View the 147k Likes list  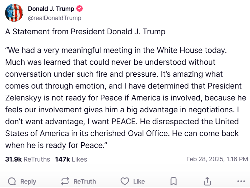(x=71, y=159)
